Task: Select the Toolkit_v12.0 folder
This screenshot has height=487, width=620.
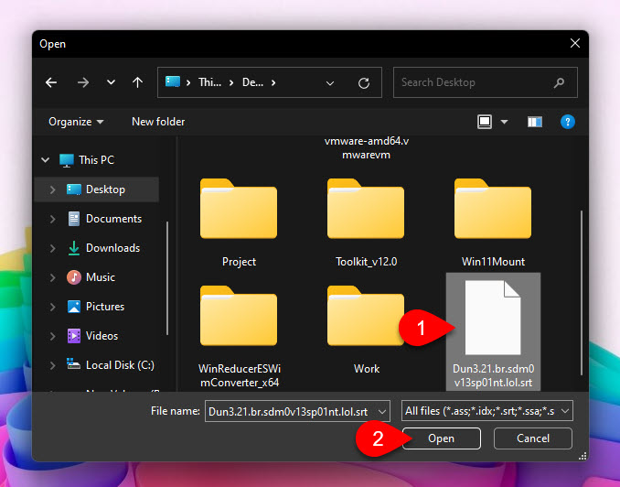Action: coord(366,223)
